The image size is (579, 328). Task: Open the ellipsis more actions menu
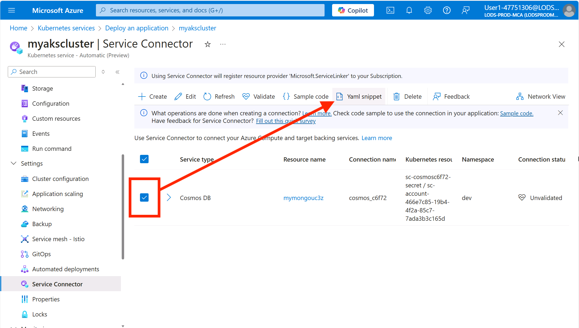pos(223,44)
